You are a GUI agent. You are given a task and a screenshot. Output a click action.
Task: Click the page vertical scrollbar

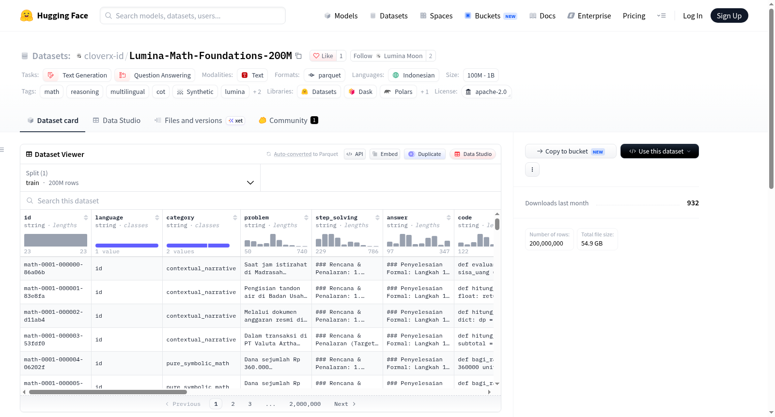pos(772,99)
